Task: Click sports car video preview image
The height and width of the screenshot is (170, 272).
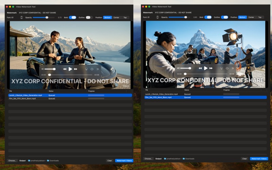Action: (70, 55)
